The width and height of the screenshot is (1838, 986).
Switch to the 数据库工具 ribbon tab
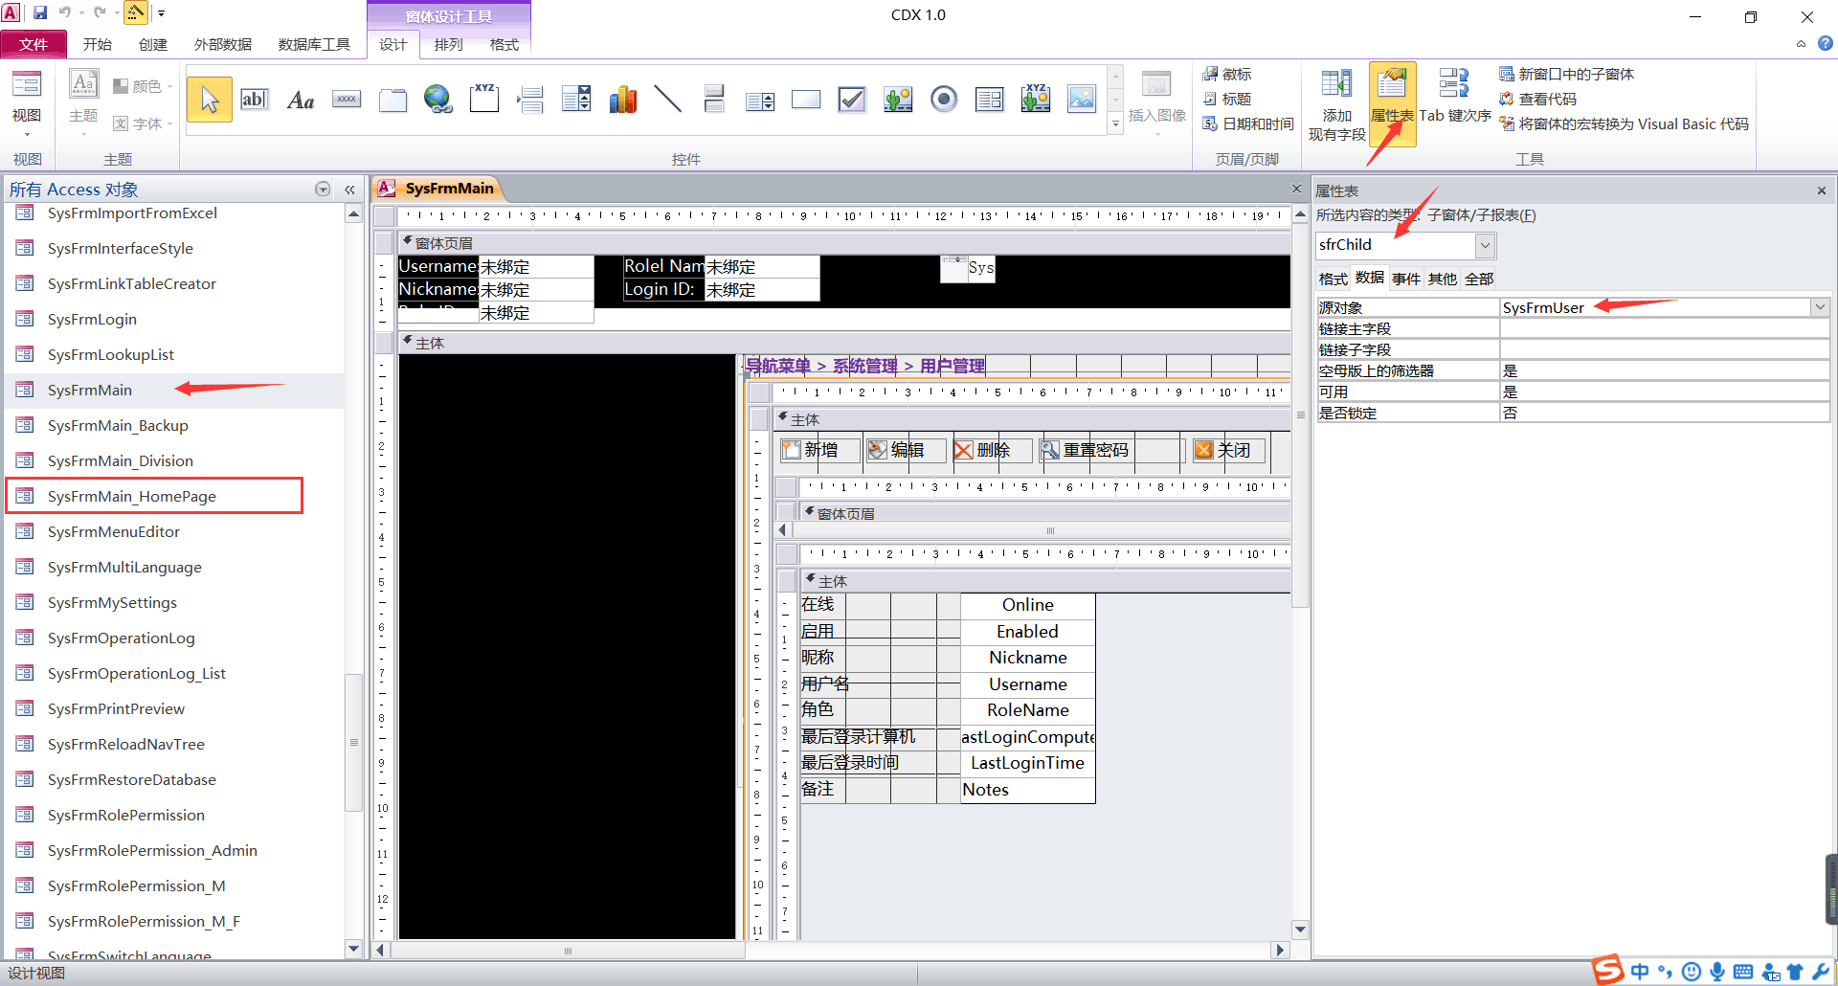[x=314, y=44]
